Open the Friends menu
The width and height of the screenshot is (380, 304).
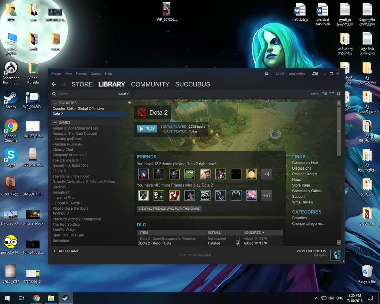[x=81, y=74]
